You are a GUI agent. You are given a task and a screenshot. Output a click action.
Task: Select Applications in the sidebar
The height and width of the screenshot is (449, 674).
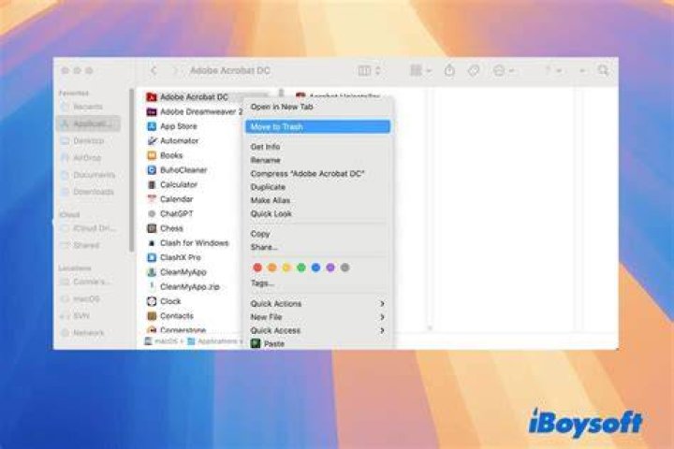pos(88,123)
